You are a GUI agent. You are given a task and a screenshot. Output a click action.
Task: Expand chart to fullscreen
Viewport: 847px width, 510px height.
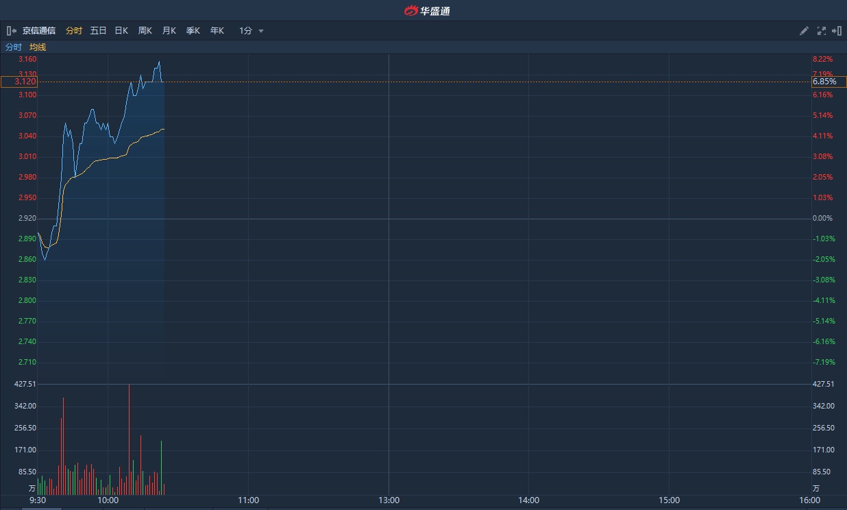point(821,31)
